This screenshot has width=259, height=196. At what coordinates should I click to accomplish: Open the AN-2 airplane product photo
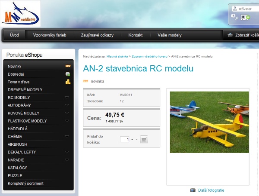(209, 122)
